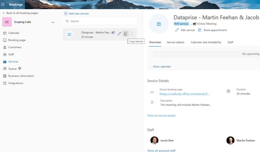The height and width of the screenshot is (152, 260).
Task: Switch to the Overview tab
Action: (x=155, y=42)
